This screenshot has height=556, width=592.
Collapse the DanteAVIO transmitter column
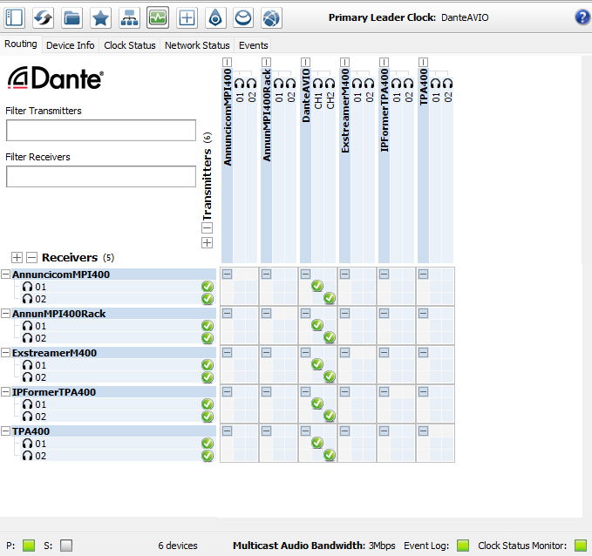coord(306,61)
